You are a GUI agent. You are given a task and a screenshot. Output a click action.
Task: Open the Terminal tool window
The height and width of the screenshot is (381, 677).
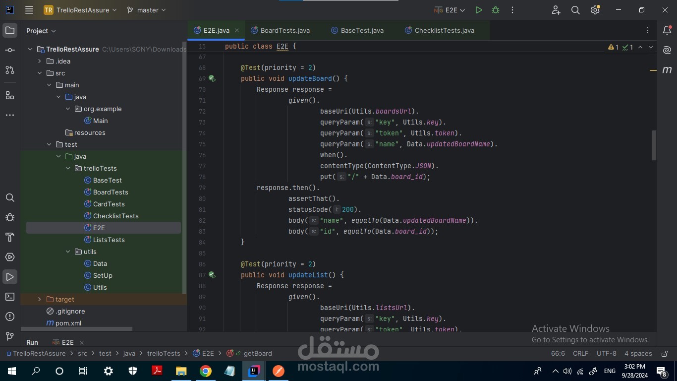click(10, 297)
